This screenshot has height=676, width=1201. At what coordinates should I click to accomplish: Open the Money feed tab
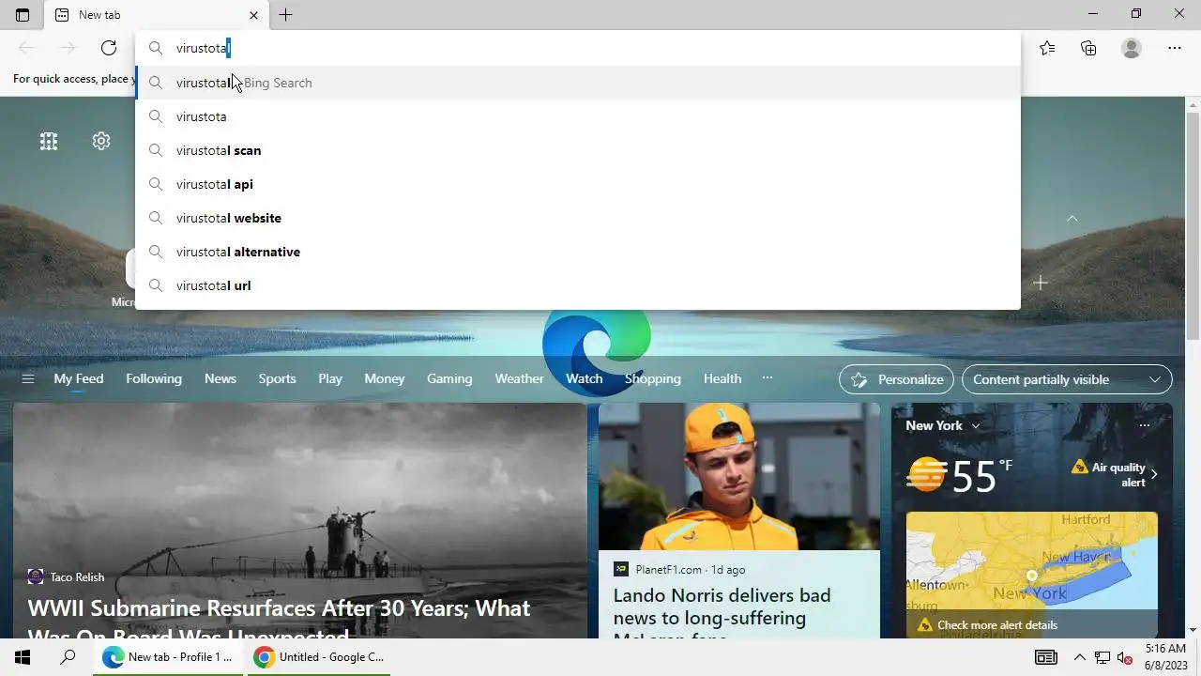pos(385,379)
